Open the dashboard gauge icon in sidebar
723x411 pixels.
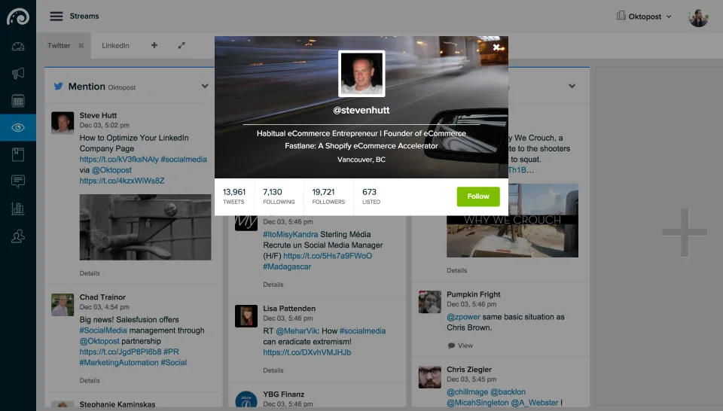pos(18,47)
